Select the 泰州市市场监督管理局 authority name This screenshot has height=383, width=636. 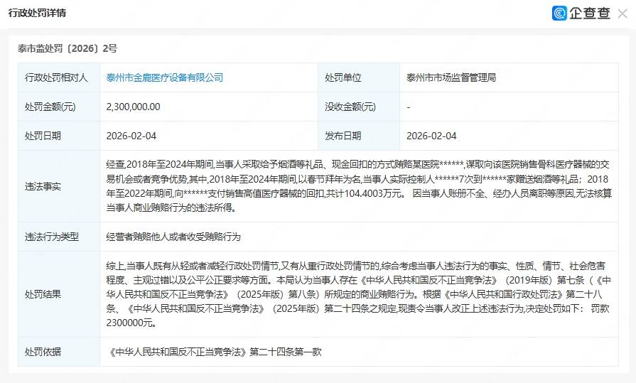451,77
